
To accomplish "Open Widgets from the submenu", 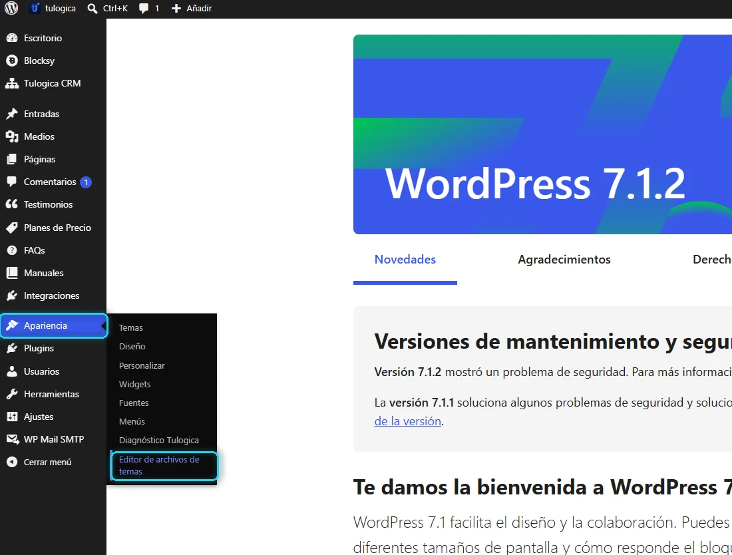I will [x=134, y=384].
